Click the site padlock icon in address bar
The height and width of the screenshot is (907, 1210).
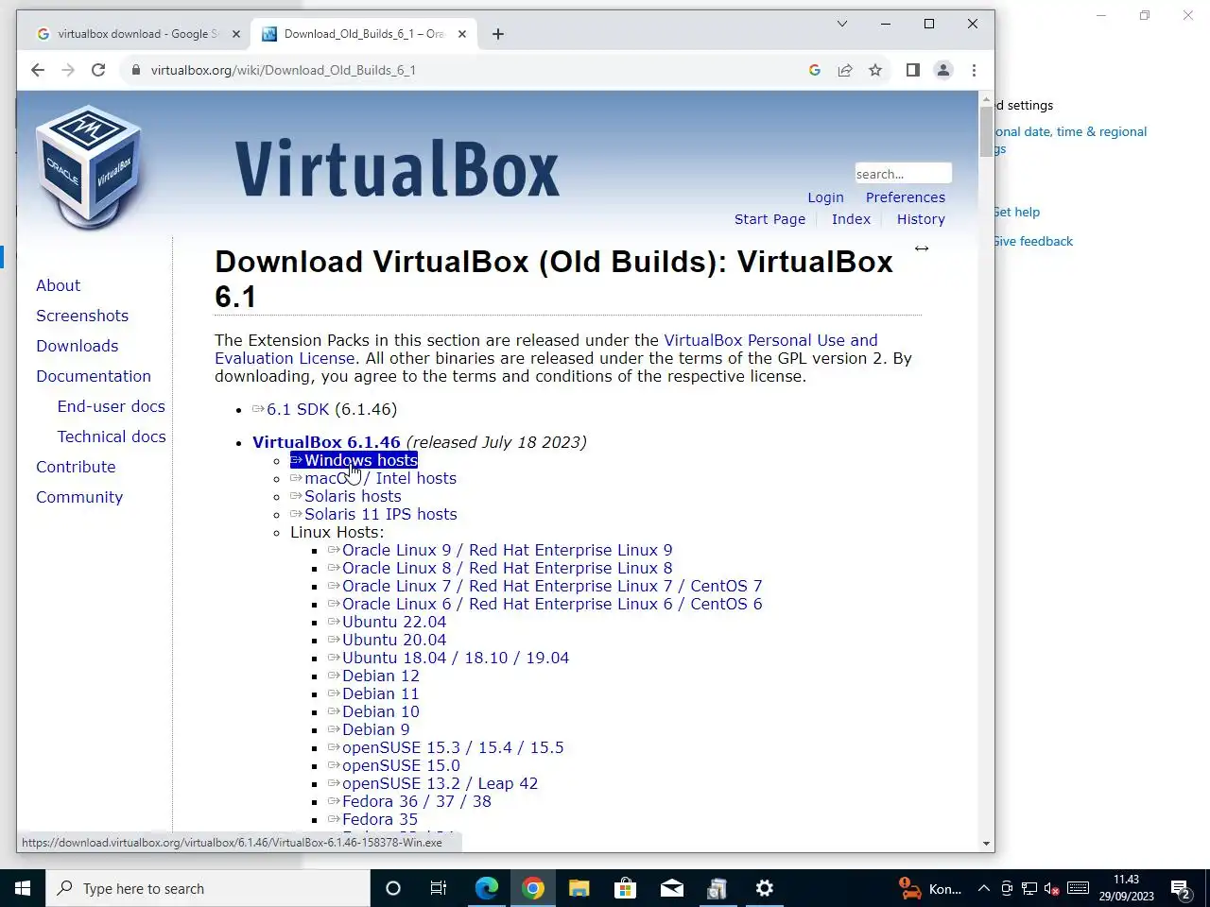[136, 70]
